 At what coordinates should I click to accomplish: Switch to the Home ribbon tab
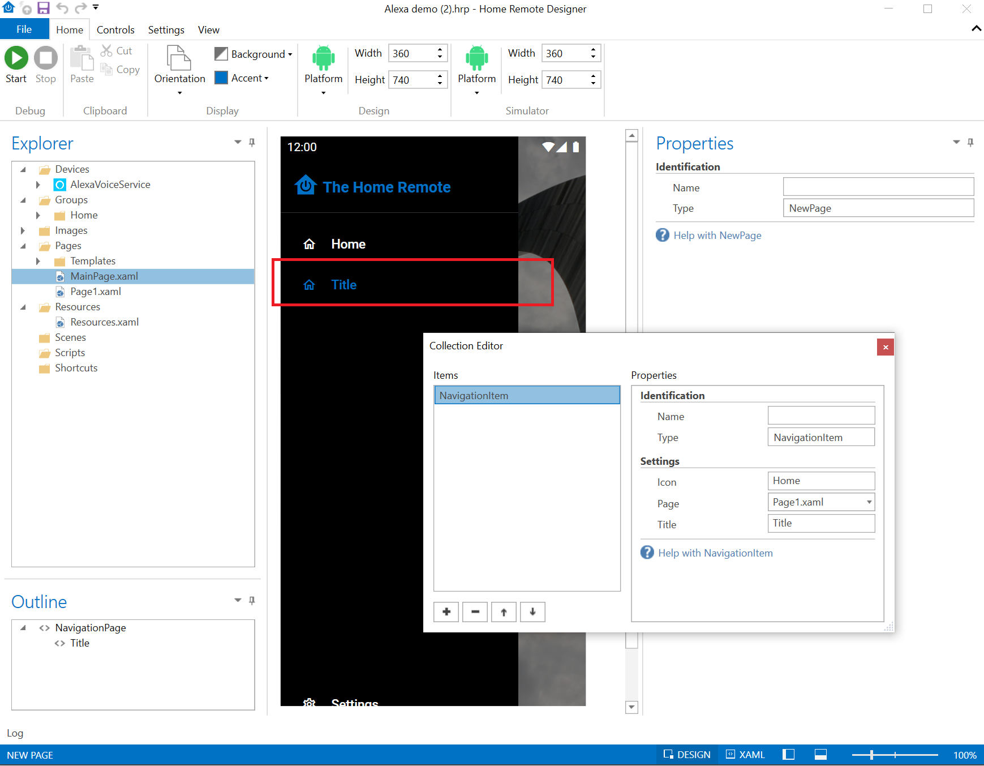(70, 30)
